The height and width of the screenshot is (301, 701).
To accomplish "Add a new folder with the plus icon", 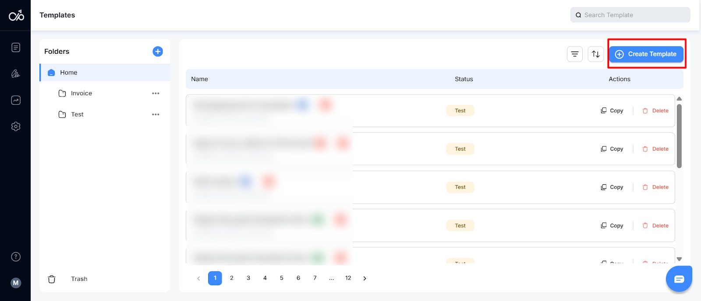I will point(158,51).
